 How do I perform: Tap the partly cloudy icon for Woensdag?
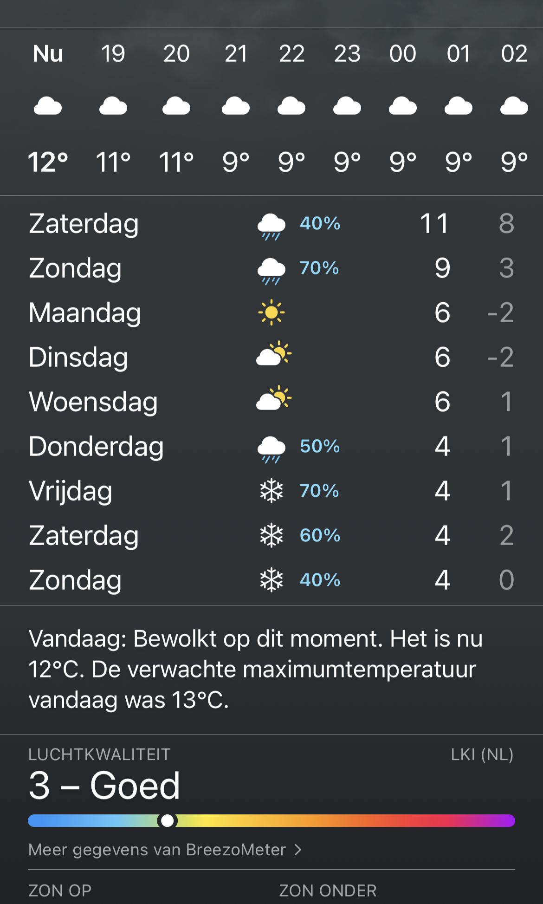pos(273,399)
